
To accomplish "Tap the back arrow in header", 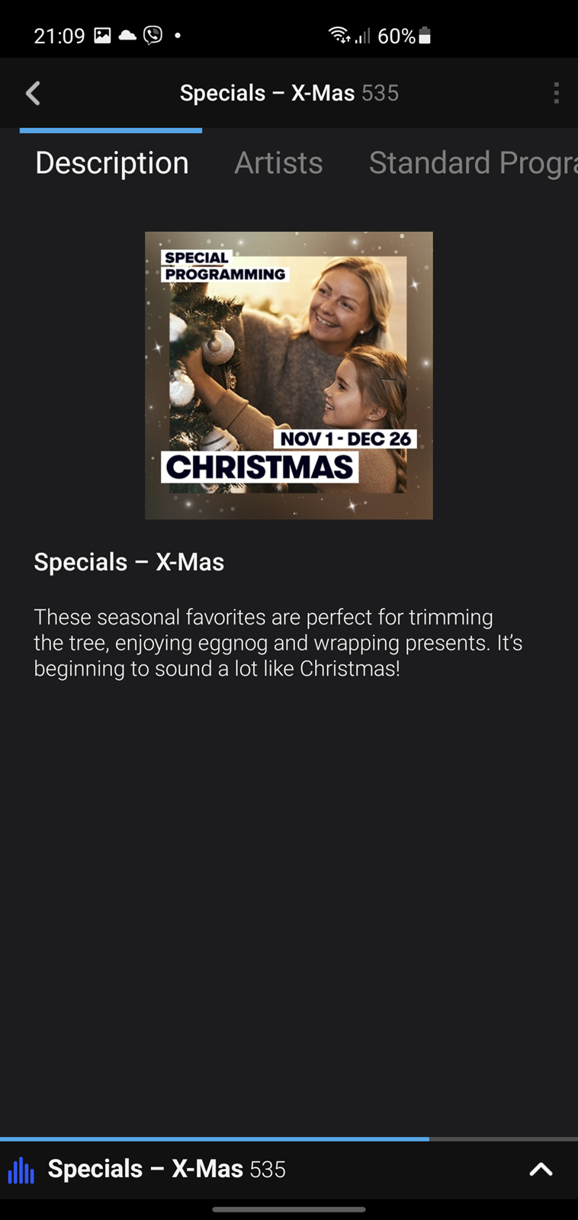I will (x=33, y=93).
